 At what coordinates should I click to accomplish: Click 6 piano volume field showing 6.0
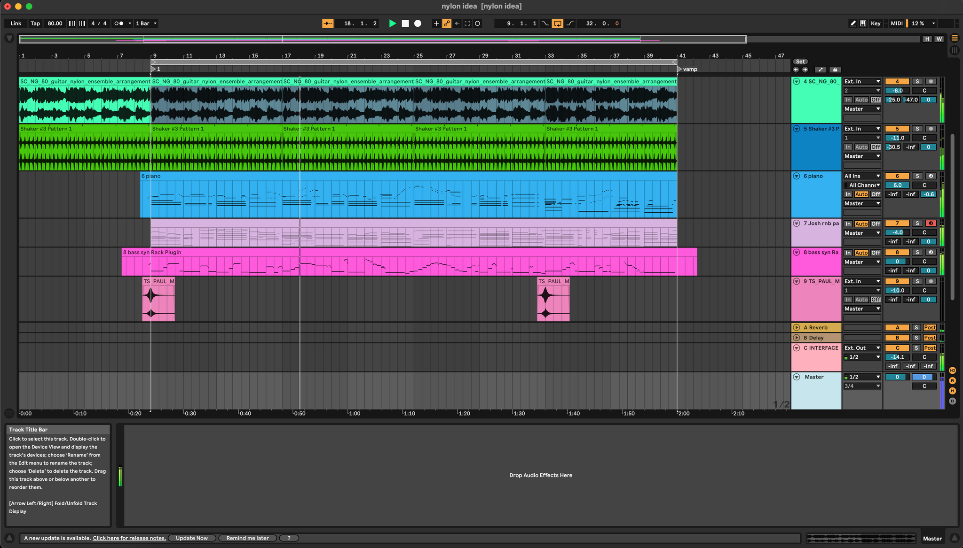pos(897,185)
